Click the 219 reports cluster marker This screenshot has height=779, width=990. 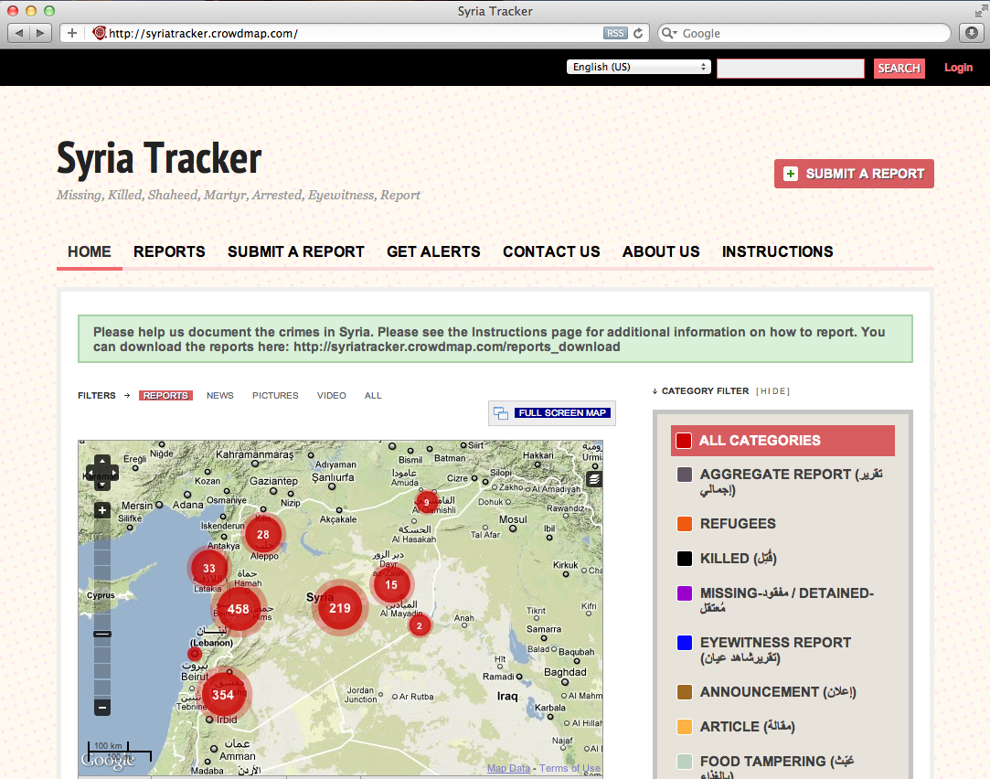(340, 608)
